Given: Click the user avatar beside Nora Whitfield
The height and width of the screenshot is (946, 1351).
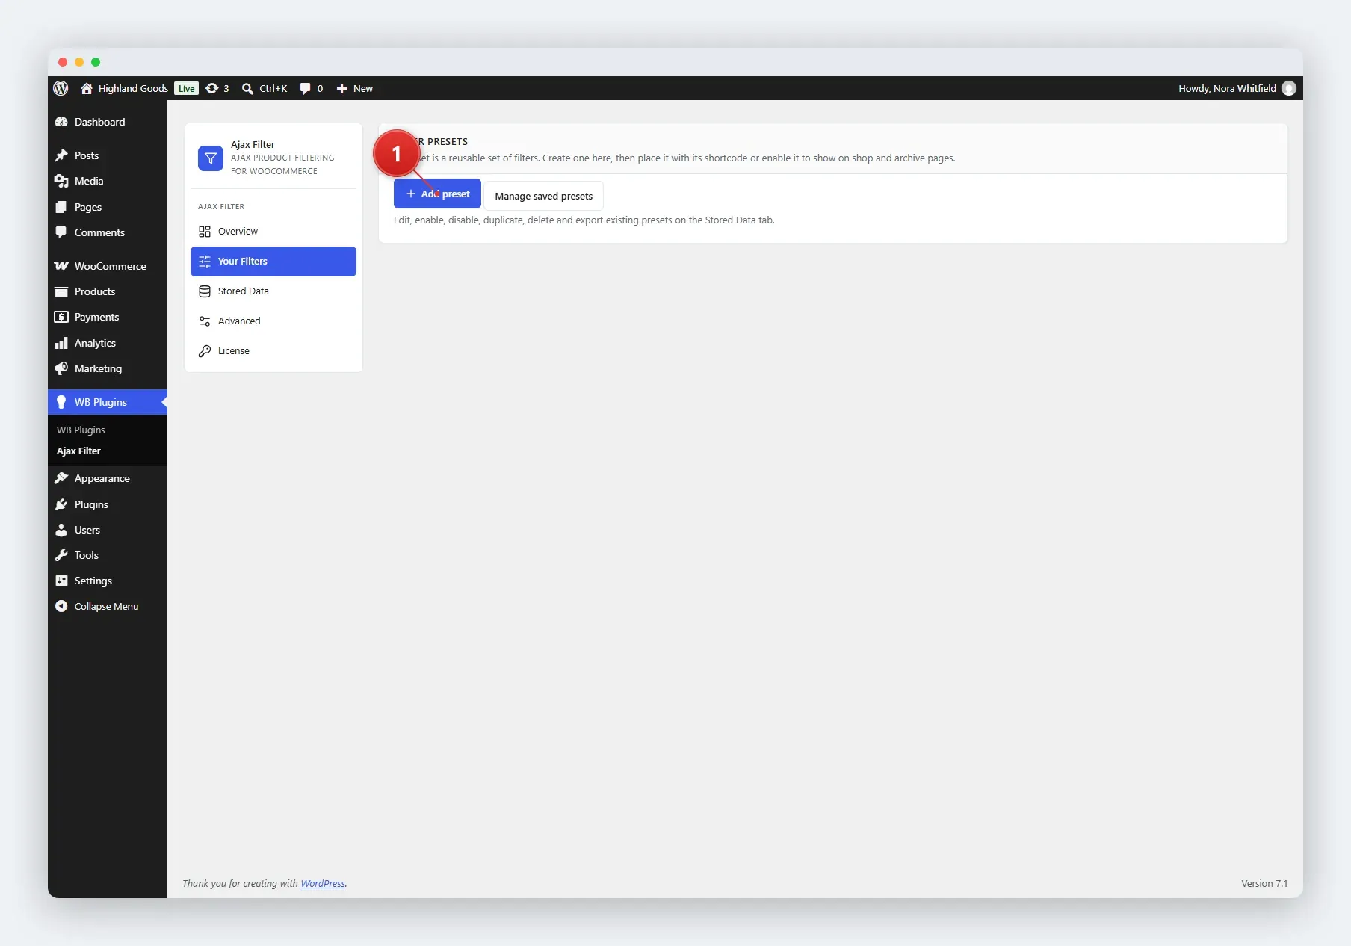Looking at the screenshot, I should pyautogui.click(x=1289, y=88).
